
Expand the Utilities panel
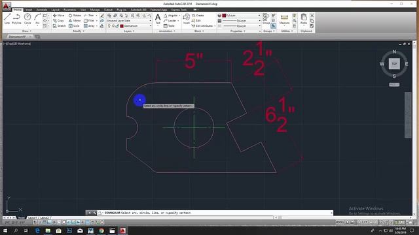287,31
